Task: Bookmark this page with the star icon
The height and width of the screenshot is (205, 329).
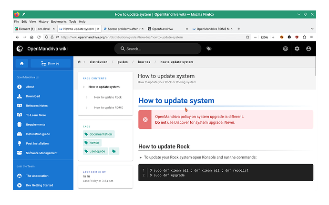Action: click(x=247, y=37)
